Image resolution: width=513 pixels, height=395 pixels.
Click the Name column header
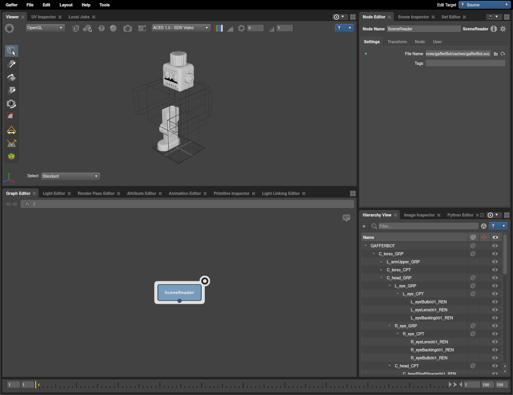[414, 237]
